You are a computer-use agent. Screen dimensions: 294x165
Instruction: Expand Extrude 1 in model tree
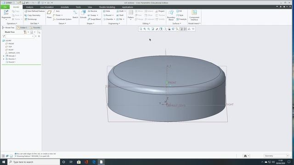4,56
